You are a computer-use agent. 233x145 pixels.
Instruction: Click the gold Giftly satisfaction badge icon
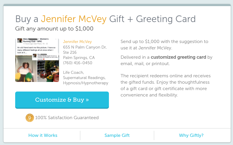coord(30,118)
